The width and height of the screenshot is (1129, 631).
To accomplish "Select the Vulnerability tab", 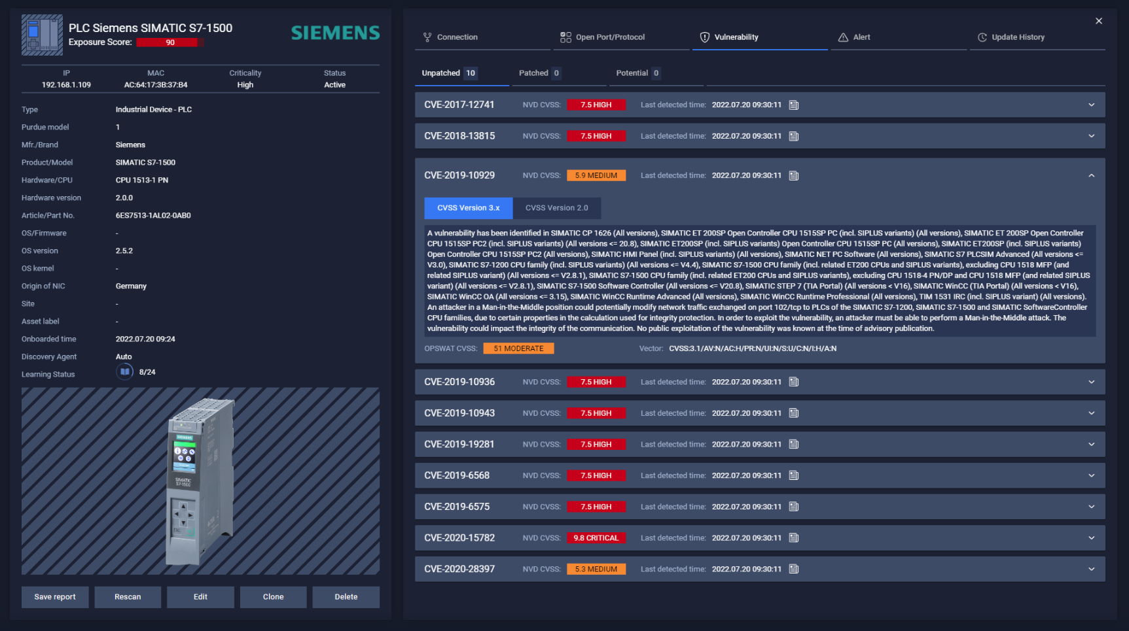I will pyautogui.click(x=760, y=37).
